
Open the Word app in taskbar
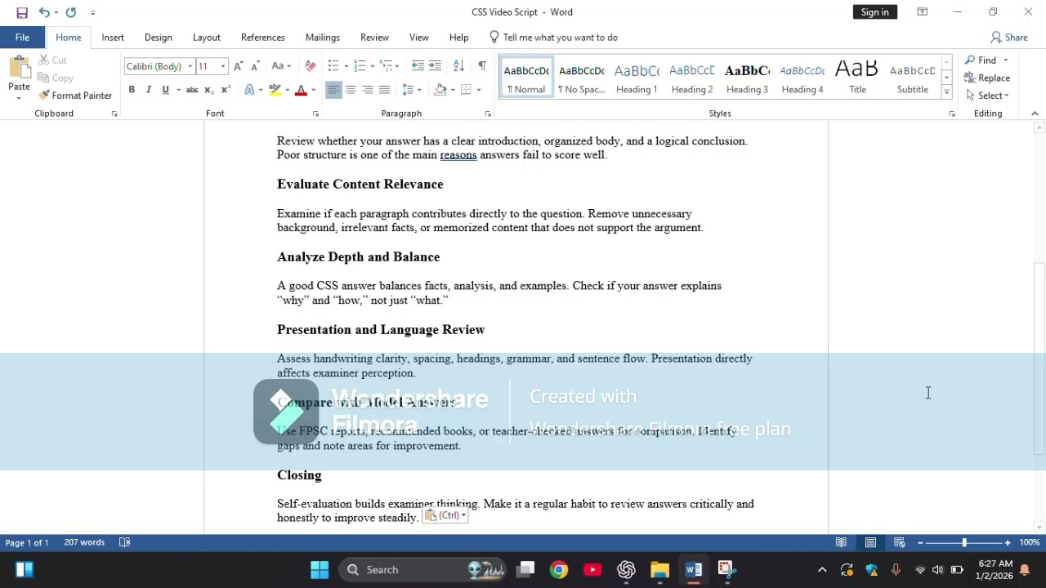pyautogui.click(x=693, y=570)
